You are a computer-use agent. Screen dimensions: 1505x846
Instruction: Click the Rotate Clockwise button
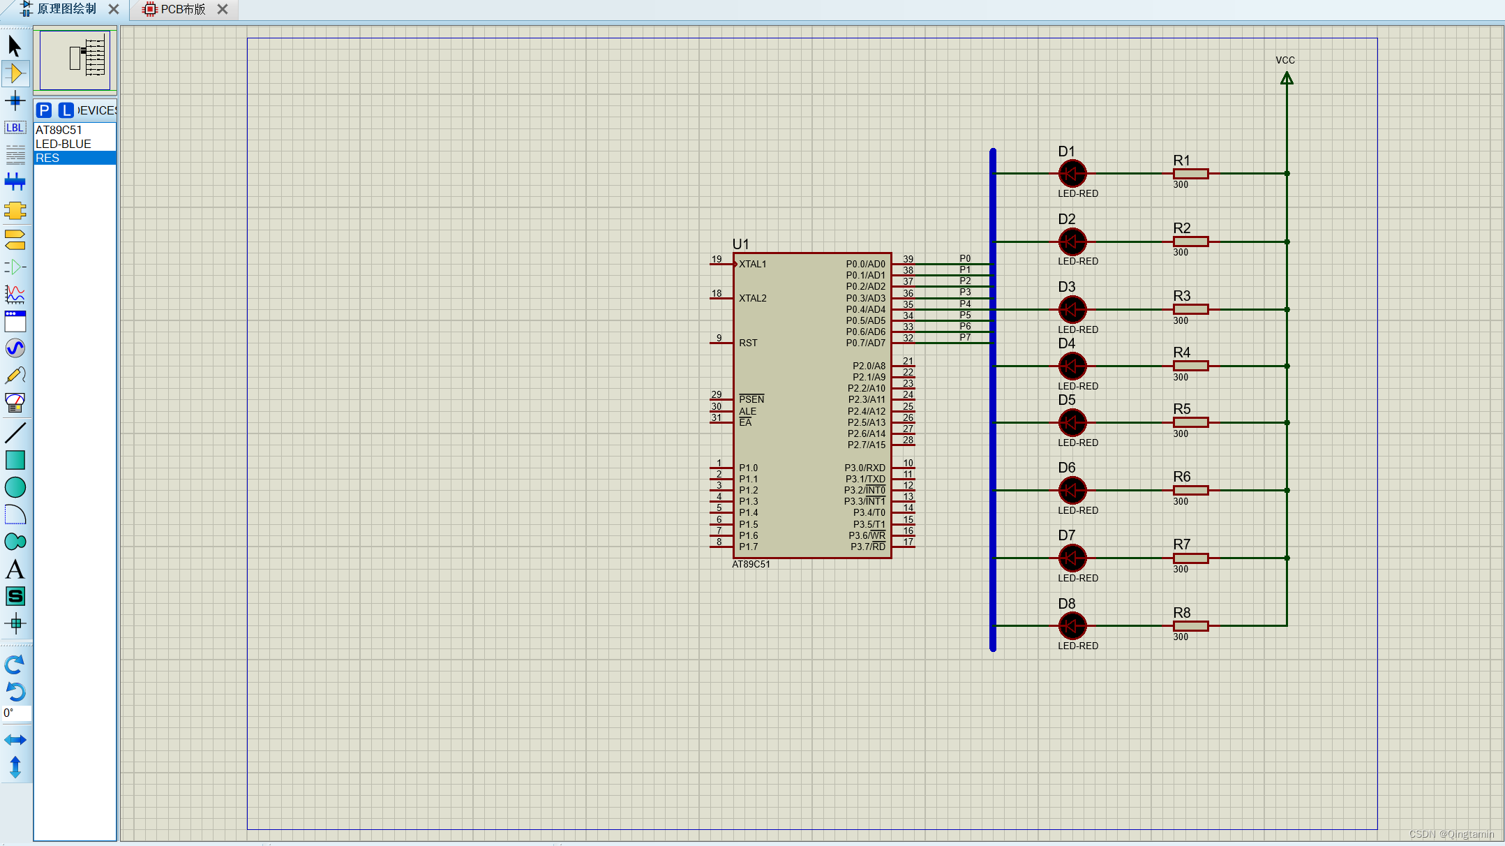point(15,664)
